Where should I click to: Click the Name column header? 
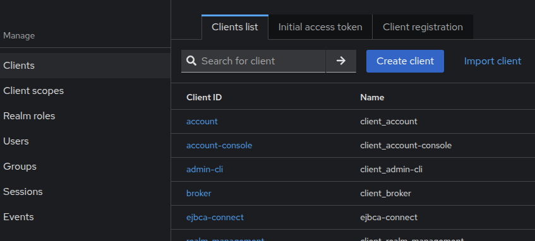372,98
